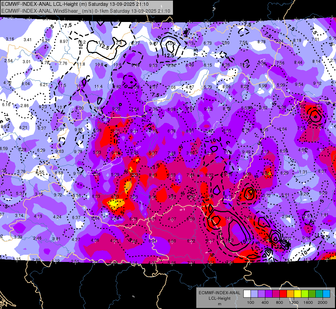The image size is (336, 309).
Task: Click the wind shear value '2.94'
Action: coord(286,217)
